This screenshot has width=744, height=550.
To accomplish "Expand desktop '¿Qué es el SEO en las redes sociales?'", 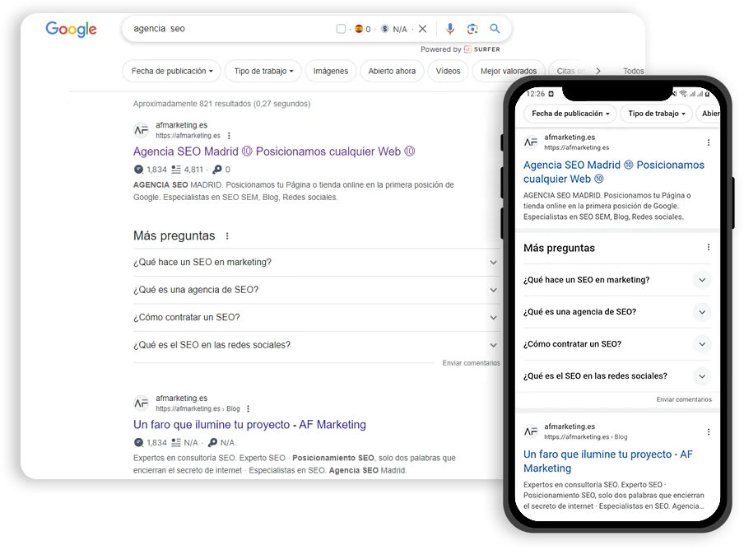I will tap(315, 345).
